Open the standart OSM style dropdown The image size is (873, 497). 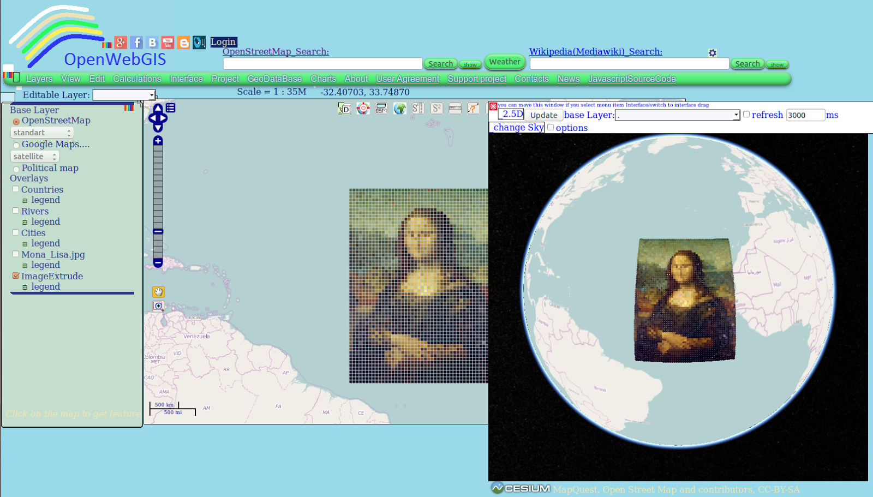coord(42,133)
